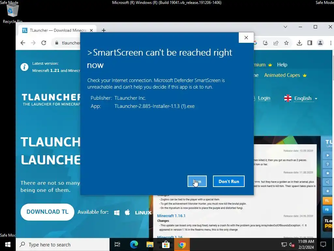The width and height of the screenshot is (334, 251).
Task: Open Microsoft Store from taskbar
Action: (x=166, y=244)
